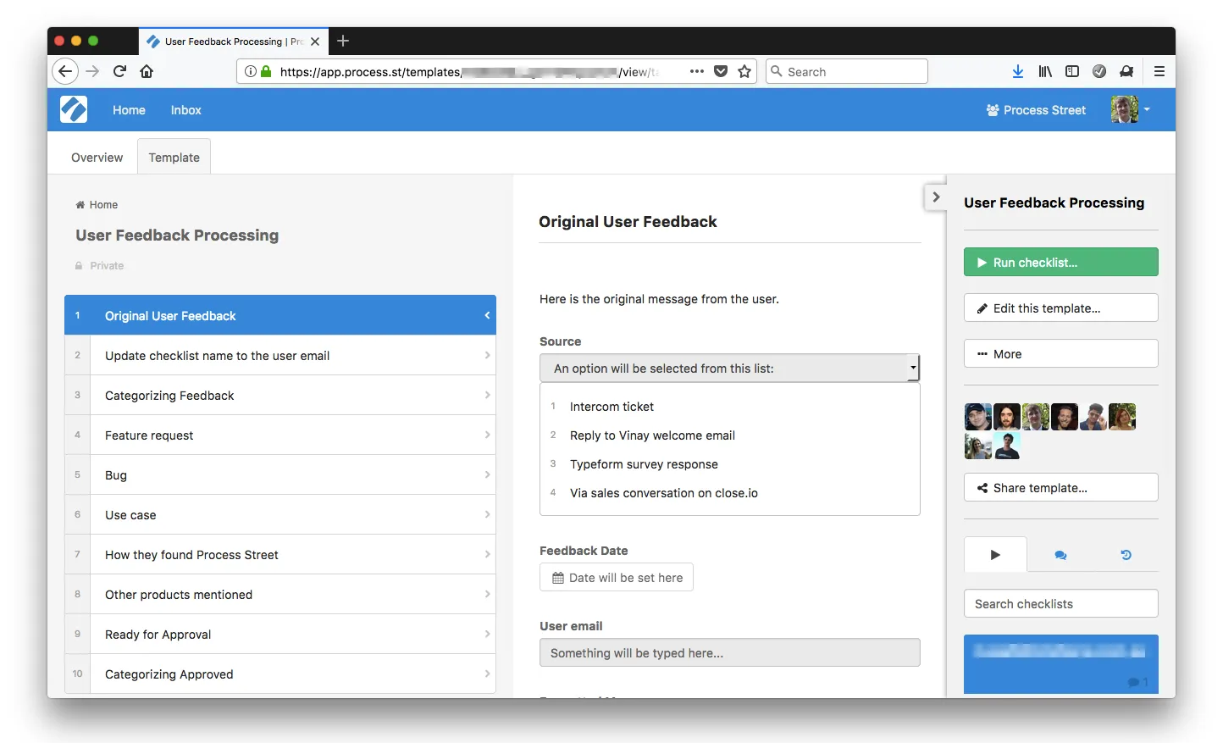Open the Categorizing Approved task
The image size is (1223, 743).
[x=280, y=674]
